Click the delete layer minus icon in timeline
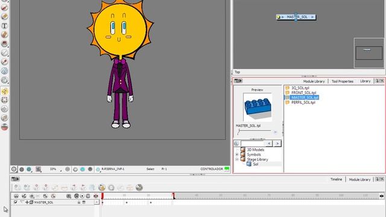The height and width of the screenshot is (217, 386). [x=37, y=196]
